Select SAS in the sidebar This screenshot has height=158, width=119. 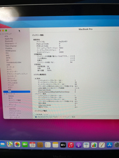(7, 56)
